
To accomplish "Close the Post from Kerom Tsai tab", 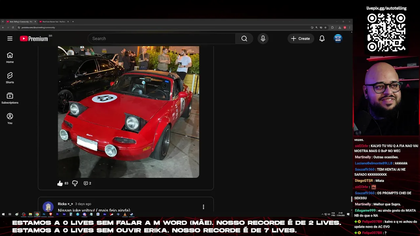I will coord(68,22).
